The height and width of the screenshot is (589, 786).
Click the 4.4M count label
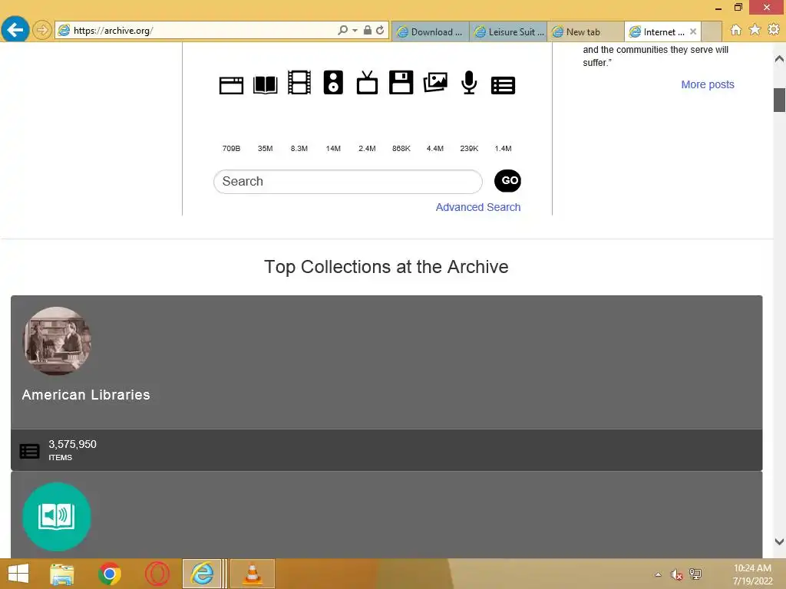pyautogui.click(x=435, y=149)
